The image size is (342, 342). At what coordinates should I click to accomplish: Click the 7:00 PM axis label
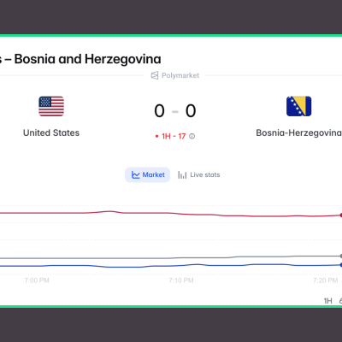coord(37,280)
